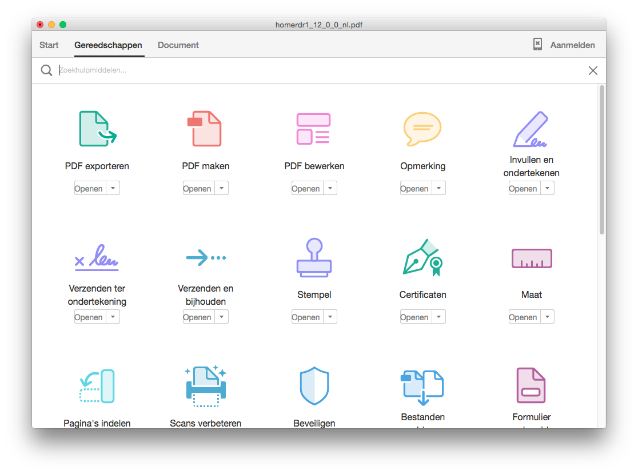The image size is (638, 474).
Task: Clear search with the X button
Action: coord(593,70)
